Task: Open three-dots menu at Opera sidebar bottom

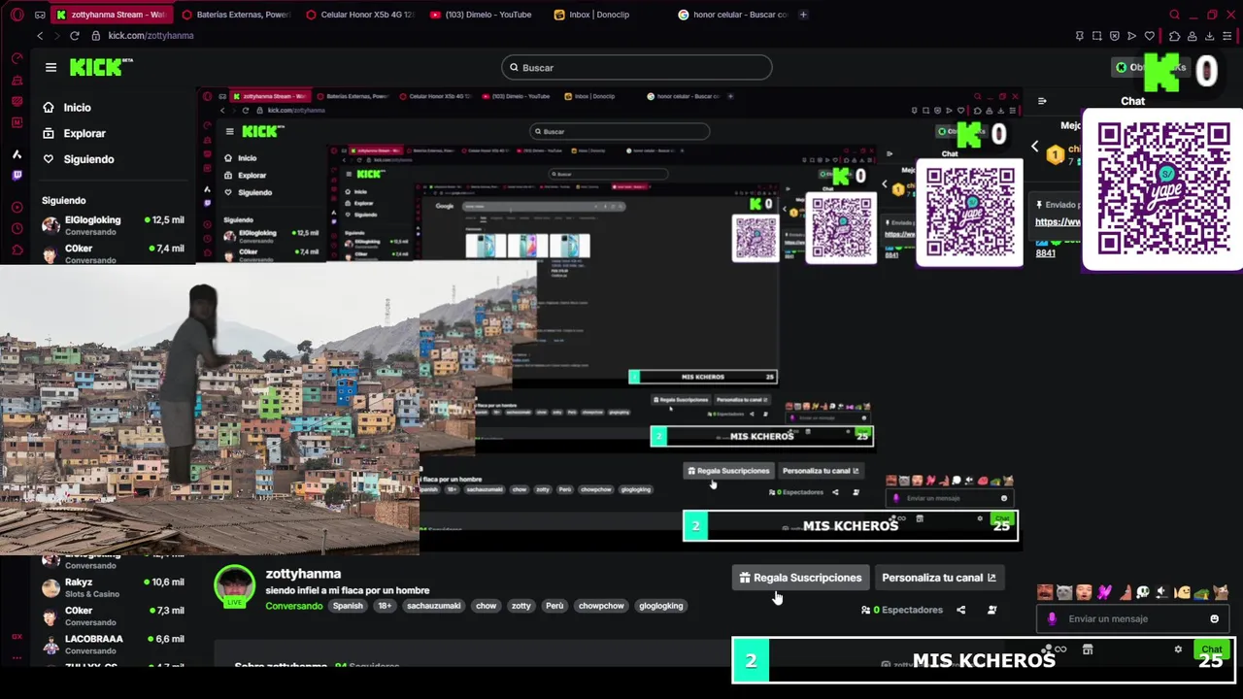Action: [17, 657]
